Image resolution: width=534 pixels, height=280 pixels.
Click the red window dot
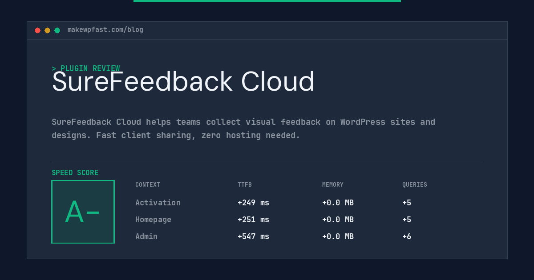pos(37,30)
